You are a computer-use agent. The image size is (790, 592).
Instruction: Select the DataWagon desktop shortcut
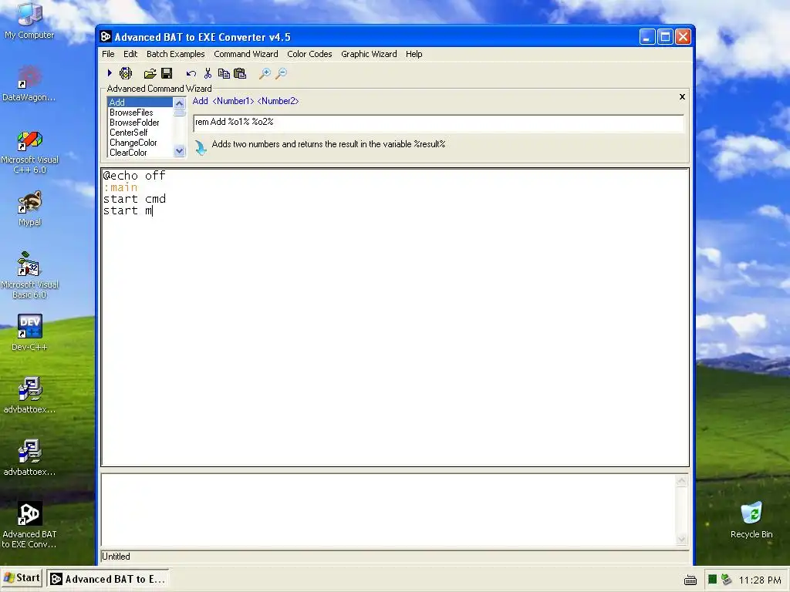pyautogui.click(x=29, y=83)
